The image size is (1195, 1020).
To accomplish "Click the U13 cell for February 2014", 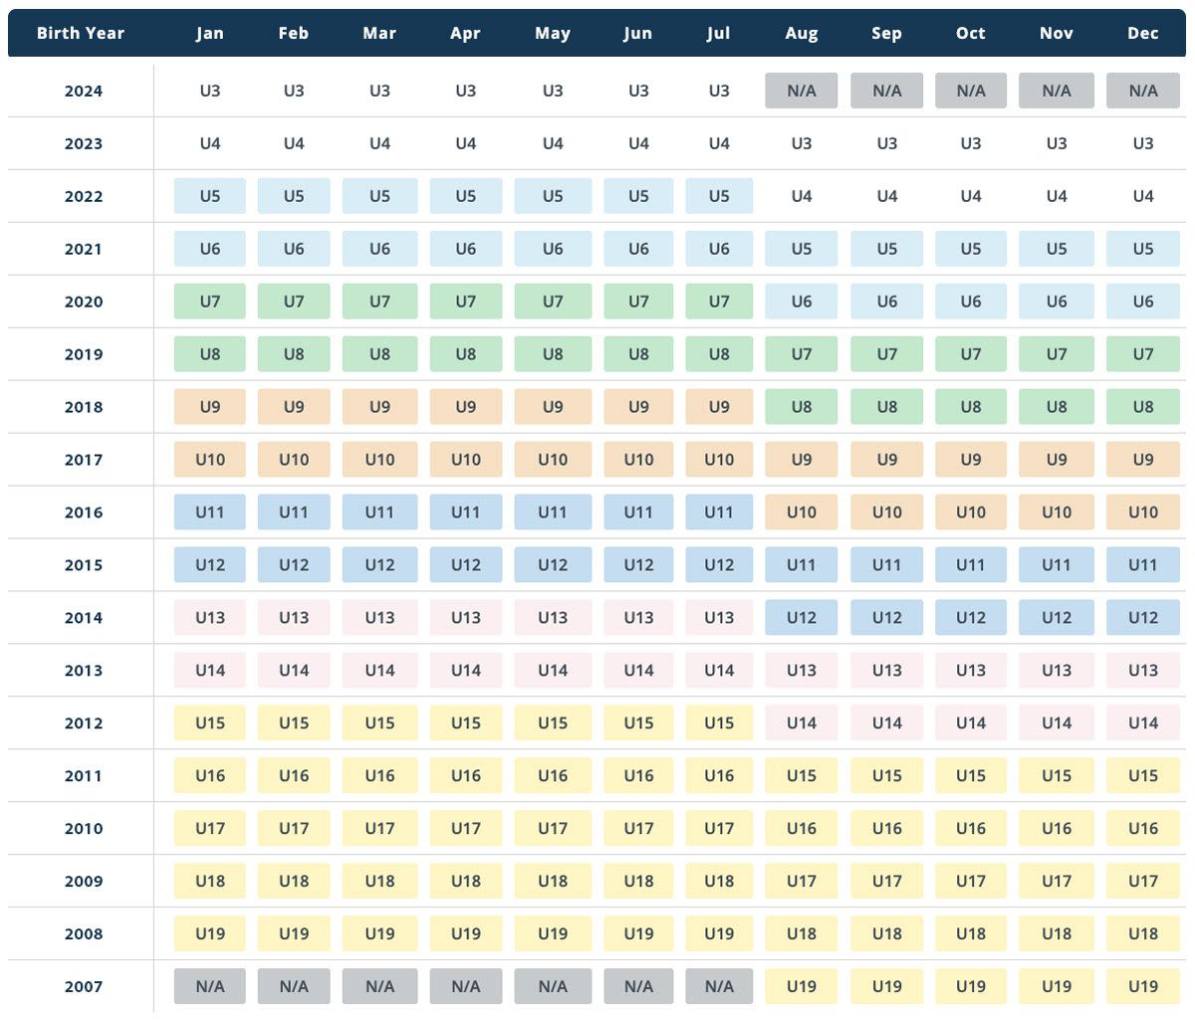I will (x=294, y=617).
